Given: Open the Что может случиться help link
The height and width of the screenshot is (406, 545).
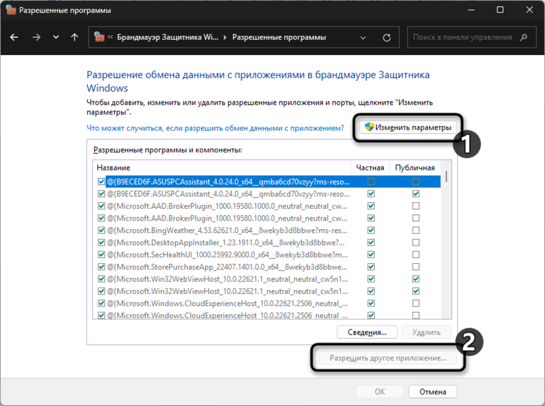Looking at the screenshot, I should 216,128.
